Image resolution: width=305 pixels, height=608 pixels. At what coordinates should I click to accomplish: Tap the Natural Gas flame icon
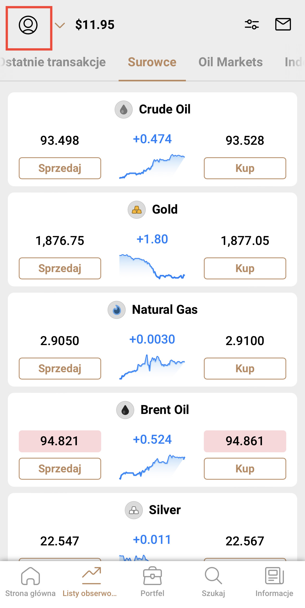(117, 310)
